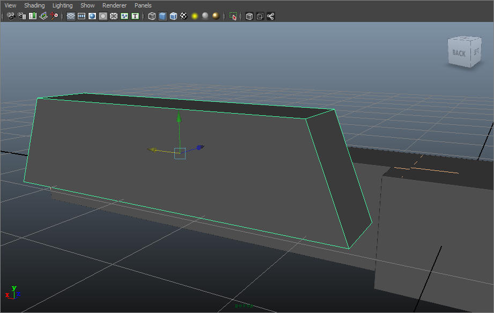
Task: Toggle the Film Gate display
Action: (x=82, y=16)
